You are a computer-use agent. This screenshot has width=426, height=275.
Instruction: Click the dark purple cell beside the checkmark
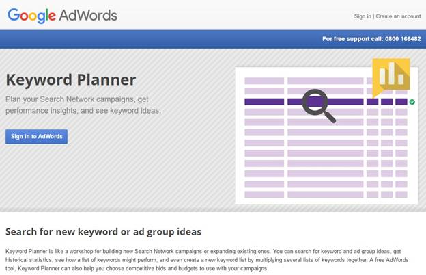(401, 102)
